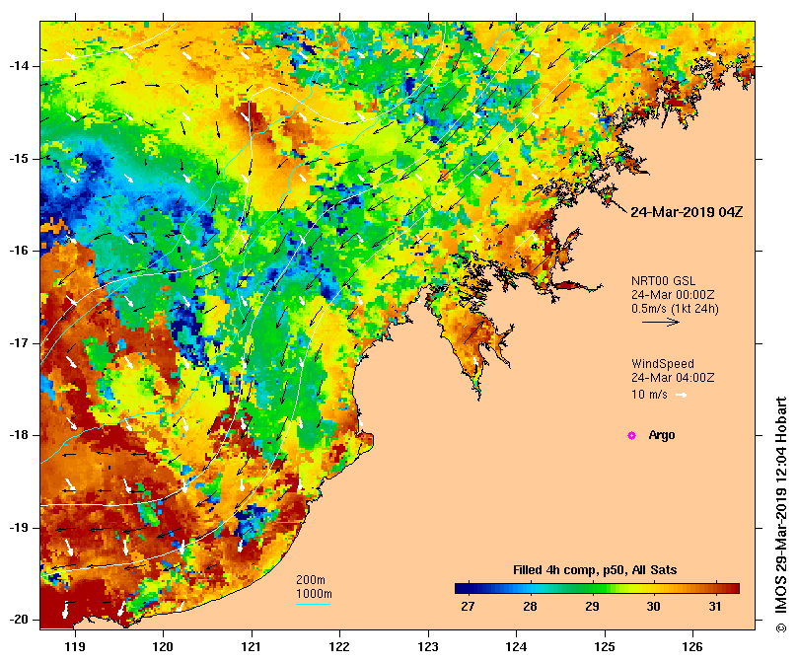Click latitude label '-16'
The height and width of the screenshot is (663, 798).
pyautogui.click(x=20, y=251)
